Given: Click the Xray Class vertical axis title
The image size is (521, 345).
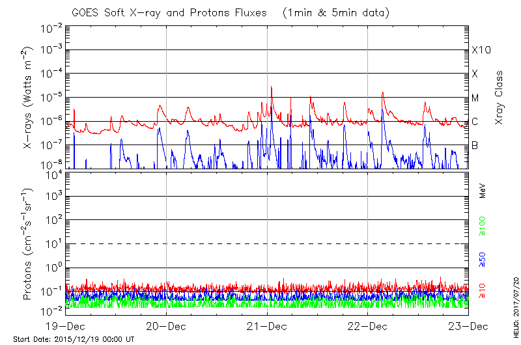Looking at the screenshot, I should pos(500,98).
